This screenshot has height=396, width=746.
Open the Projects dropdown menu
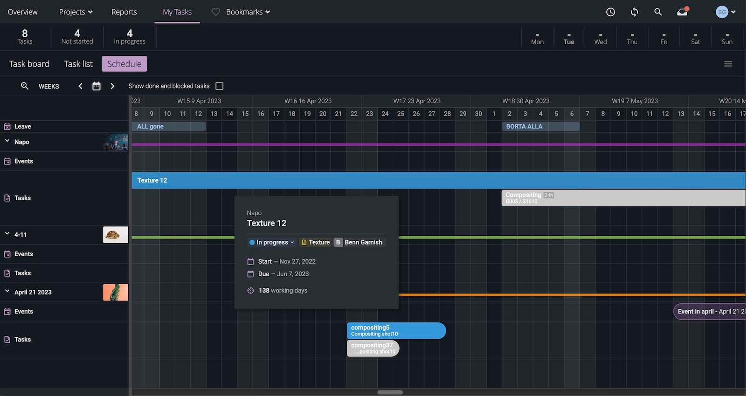76,12
